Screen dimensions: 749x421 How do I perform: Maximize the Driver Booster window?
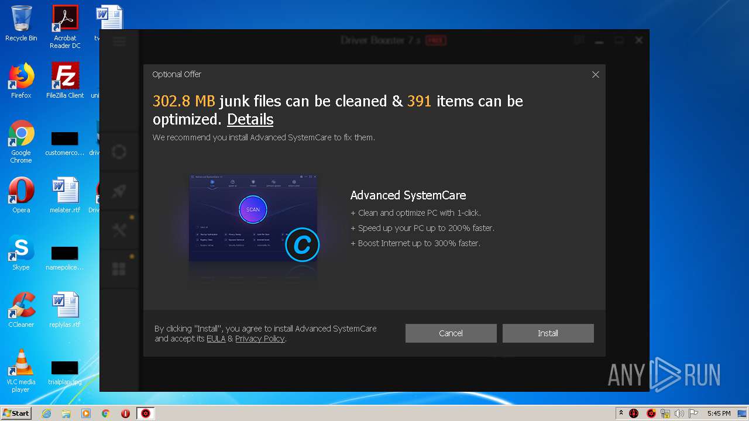coord(619,40)
